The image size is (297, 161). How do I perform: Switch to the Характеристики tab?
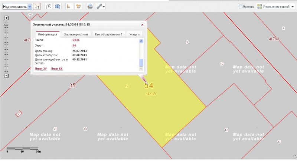pyautogui.click(x=75, y=34)
